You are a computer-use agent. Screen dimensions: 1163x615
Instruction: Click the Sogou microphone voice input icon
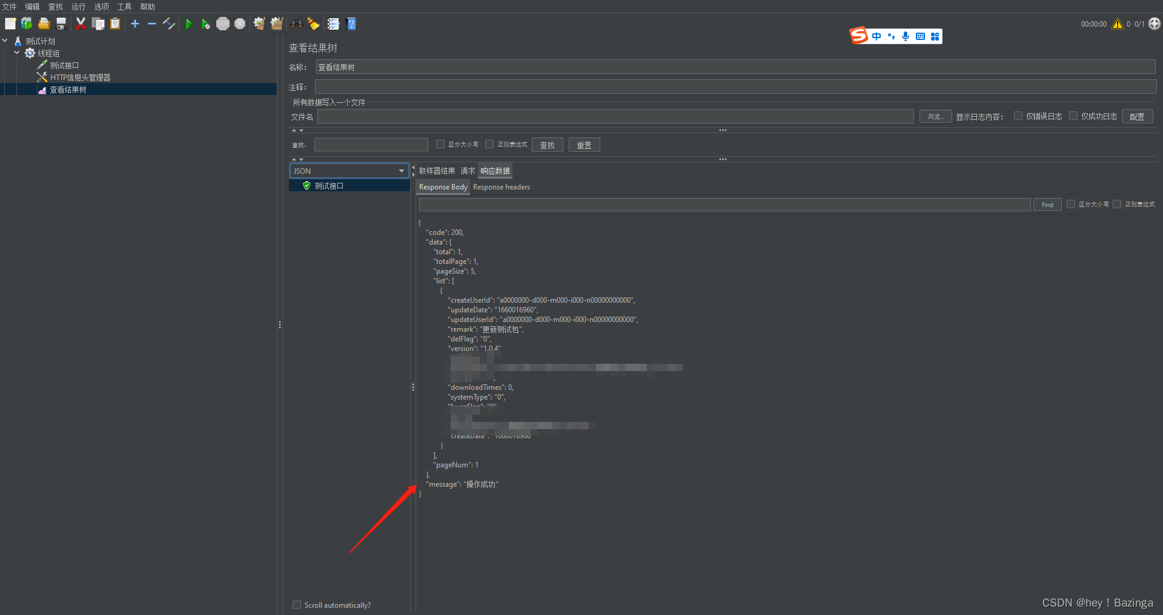click(906, 36)
